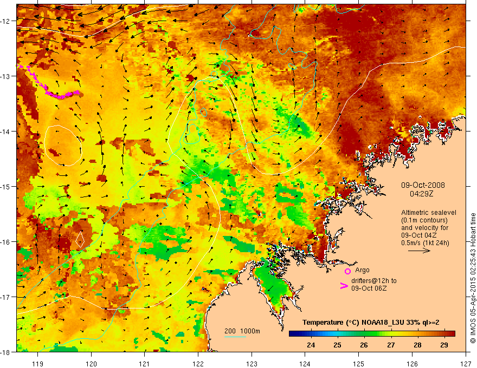Viewport: 477px width, 368px height.
Task: Click the cyan bathymetry legend line sample
Action: coord(235,337)
